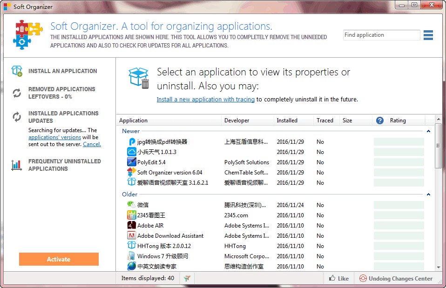Viewport: 446px width, 288px height.
Task: Click the HHTong 版本 2.0.0.12 box icon
Action: 131,245
